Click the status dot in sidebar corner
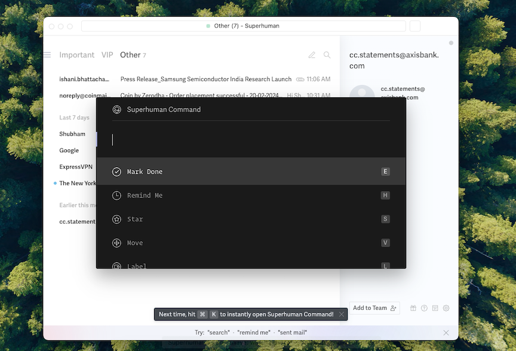The width and height of the screenshot is (516, 351). click(x=451, y=43)
